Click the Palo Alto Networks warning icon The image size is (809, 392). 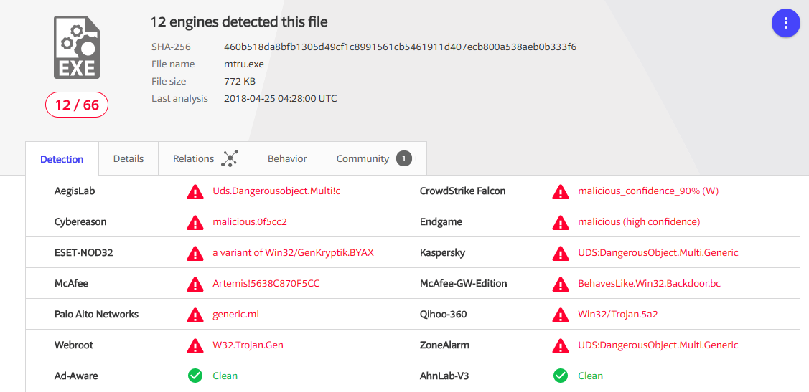click(195, 315)
